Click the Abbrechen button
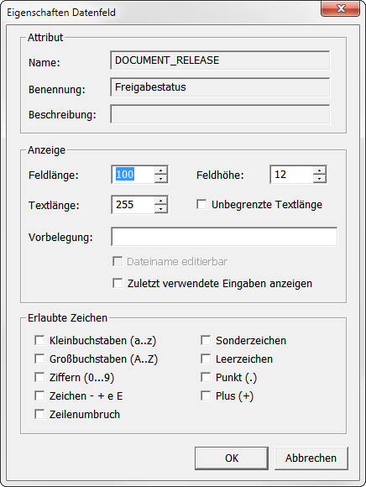The width and height of the screenshot is (366, 487). point(311,458)
